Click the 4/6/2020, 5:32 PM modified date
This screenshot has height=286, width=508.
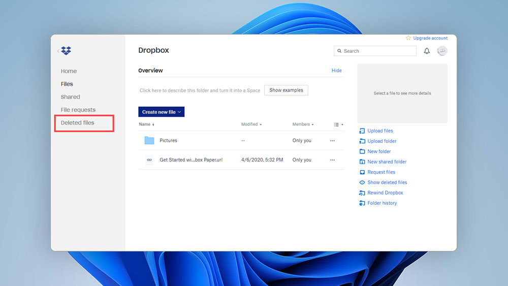262,160
